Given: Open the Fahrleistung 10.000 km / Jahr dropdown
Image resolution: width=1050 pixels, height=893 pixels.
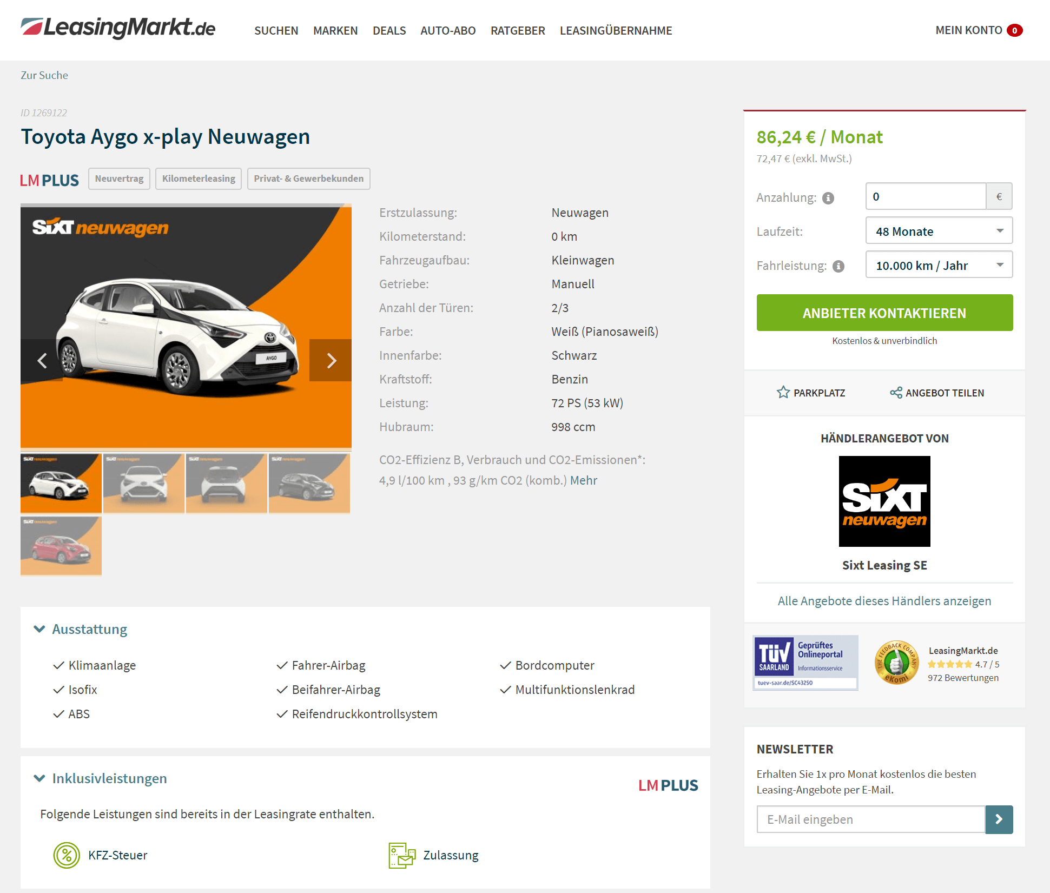Looking at the screenshot, I should [x=939, y=265].
